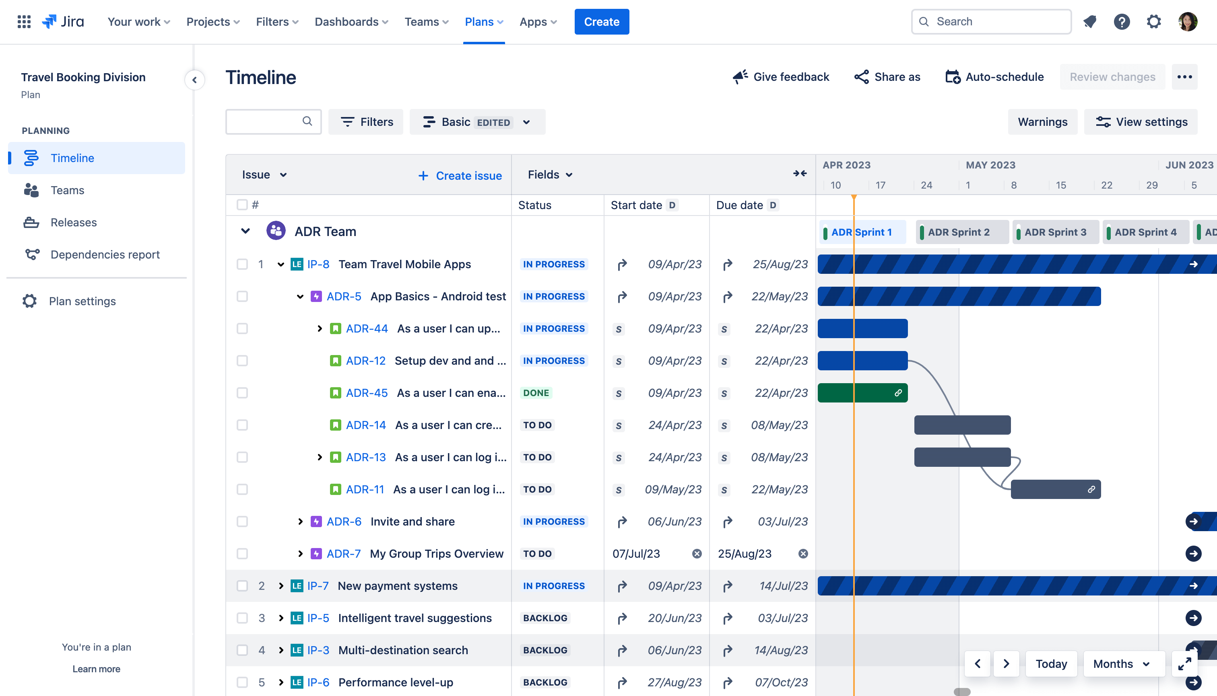Click the Today navigation button
Screen dimensions: 1217x696
pos(1052,663)
